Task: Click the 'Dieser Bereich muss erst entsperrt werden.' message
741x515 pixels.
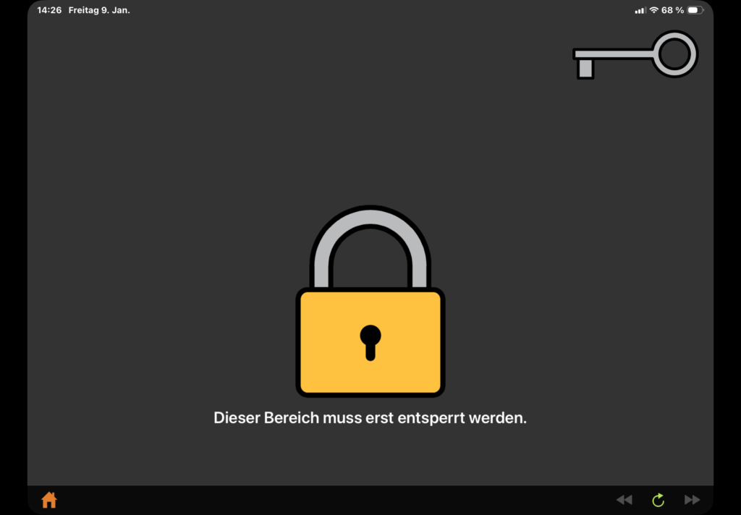Action: click(370, 417)
